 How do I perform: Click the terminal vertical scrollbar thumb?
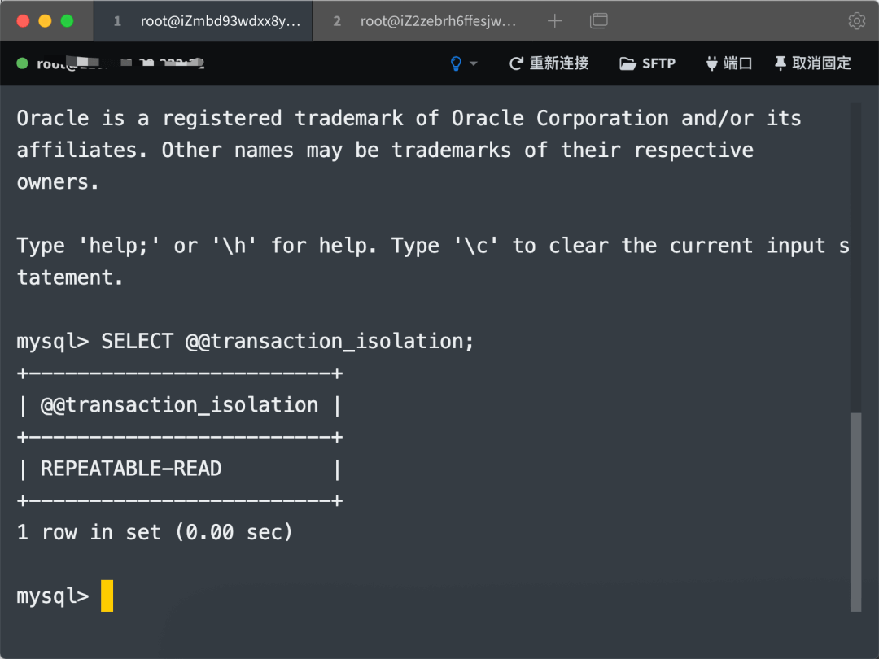point(855,511)
